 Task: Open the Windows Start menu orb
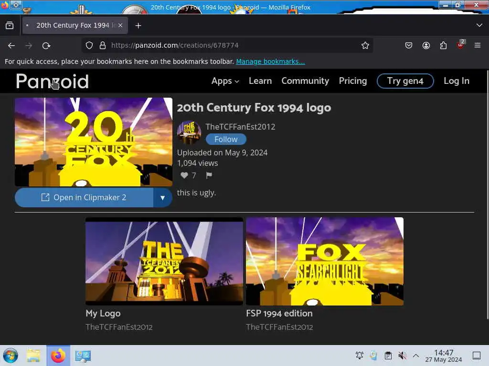(x=11, y=356)
